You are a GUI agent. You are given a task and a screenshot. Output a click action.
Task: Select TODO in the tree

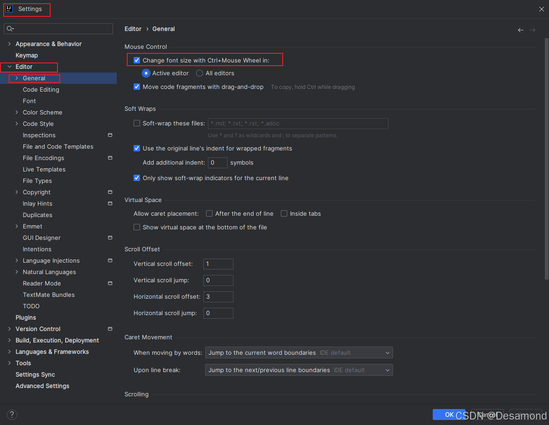tap(31, 306)
